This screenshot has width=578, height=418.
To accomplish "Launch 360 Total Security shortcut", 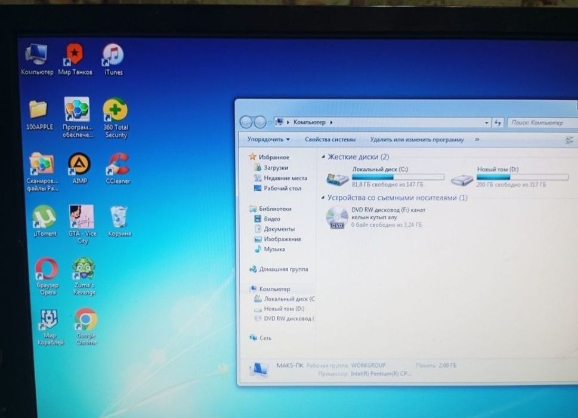I will (x=116, y=118).
